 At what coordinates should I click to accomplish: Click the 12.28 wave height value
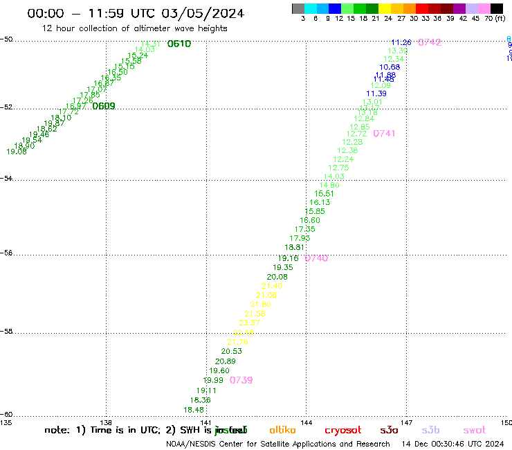pos(352,142)
